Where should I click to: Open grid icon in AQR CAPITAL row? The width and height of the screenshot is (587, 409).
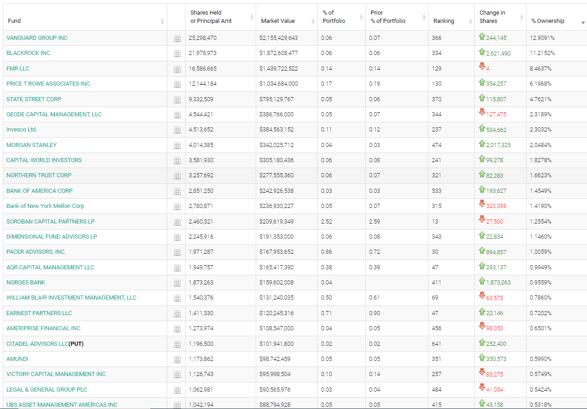tap(177, 268)
